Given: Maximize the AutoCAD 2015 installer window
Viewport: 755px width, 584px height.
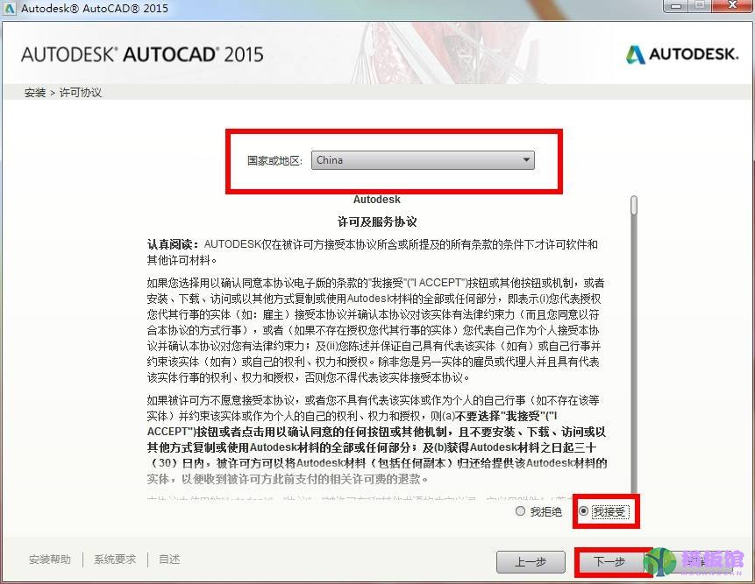Looking at the screenshot, I should point(701,6).
